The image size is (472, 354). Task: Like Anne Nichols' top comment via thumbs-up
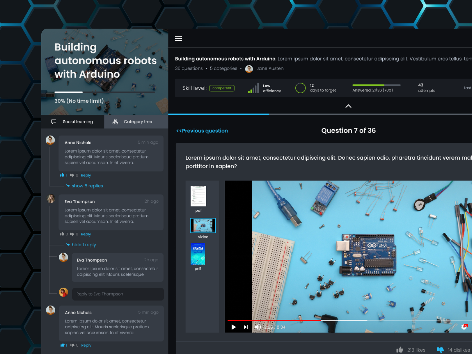62,175
